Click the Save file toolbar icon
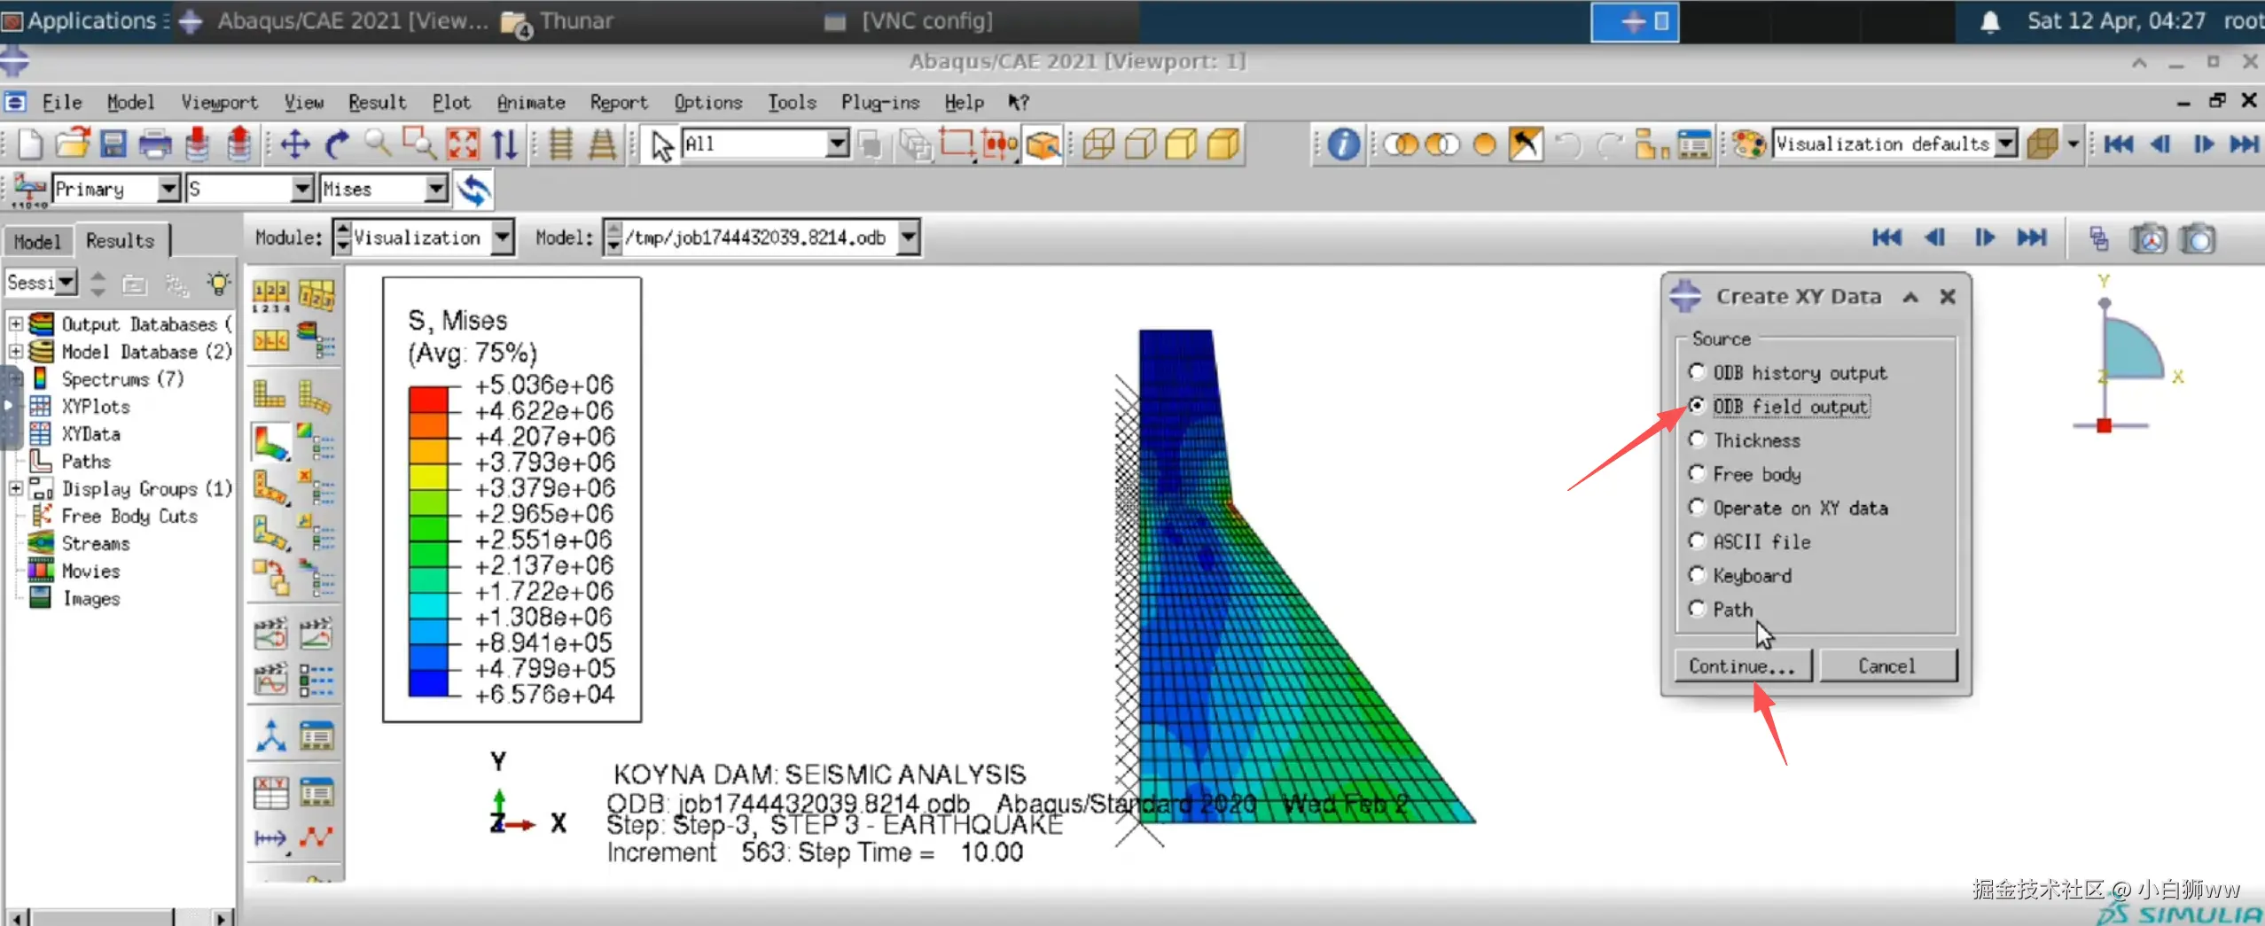Image resolution: width=2265 pixels, height=926 pixels. (x=113, y=144)
